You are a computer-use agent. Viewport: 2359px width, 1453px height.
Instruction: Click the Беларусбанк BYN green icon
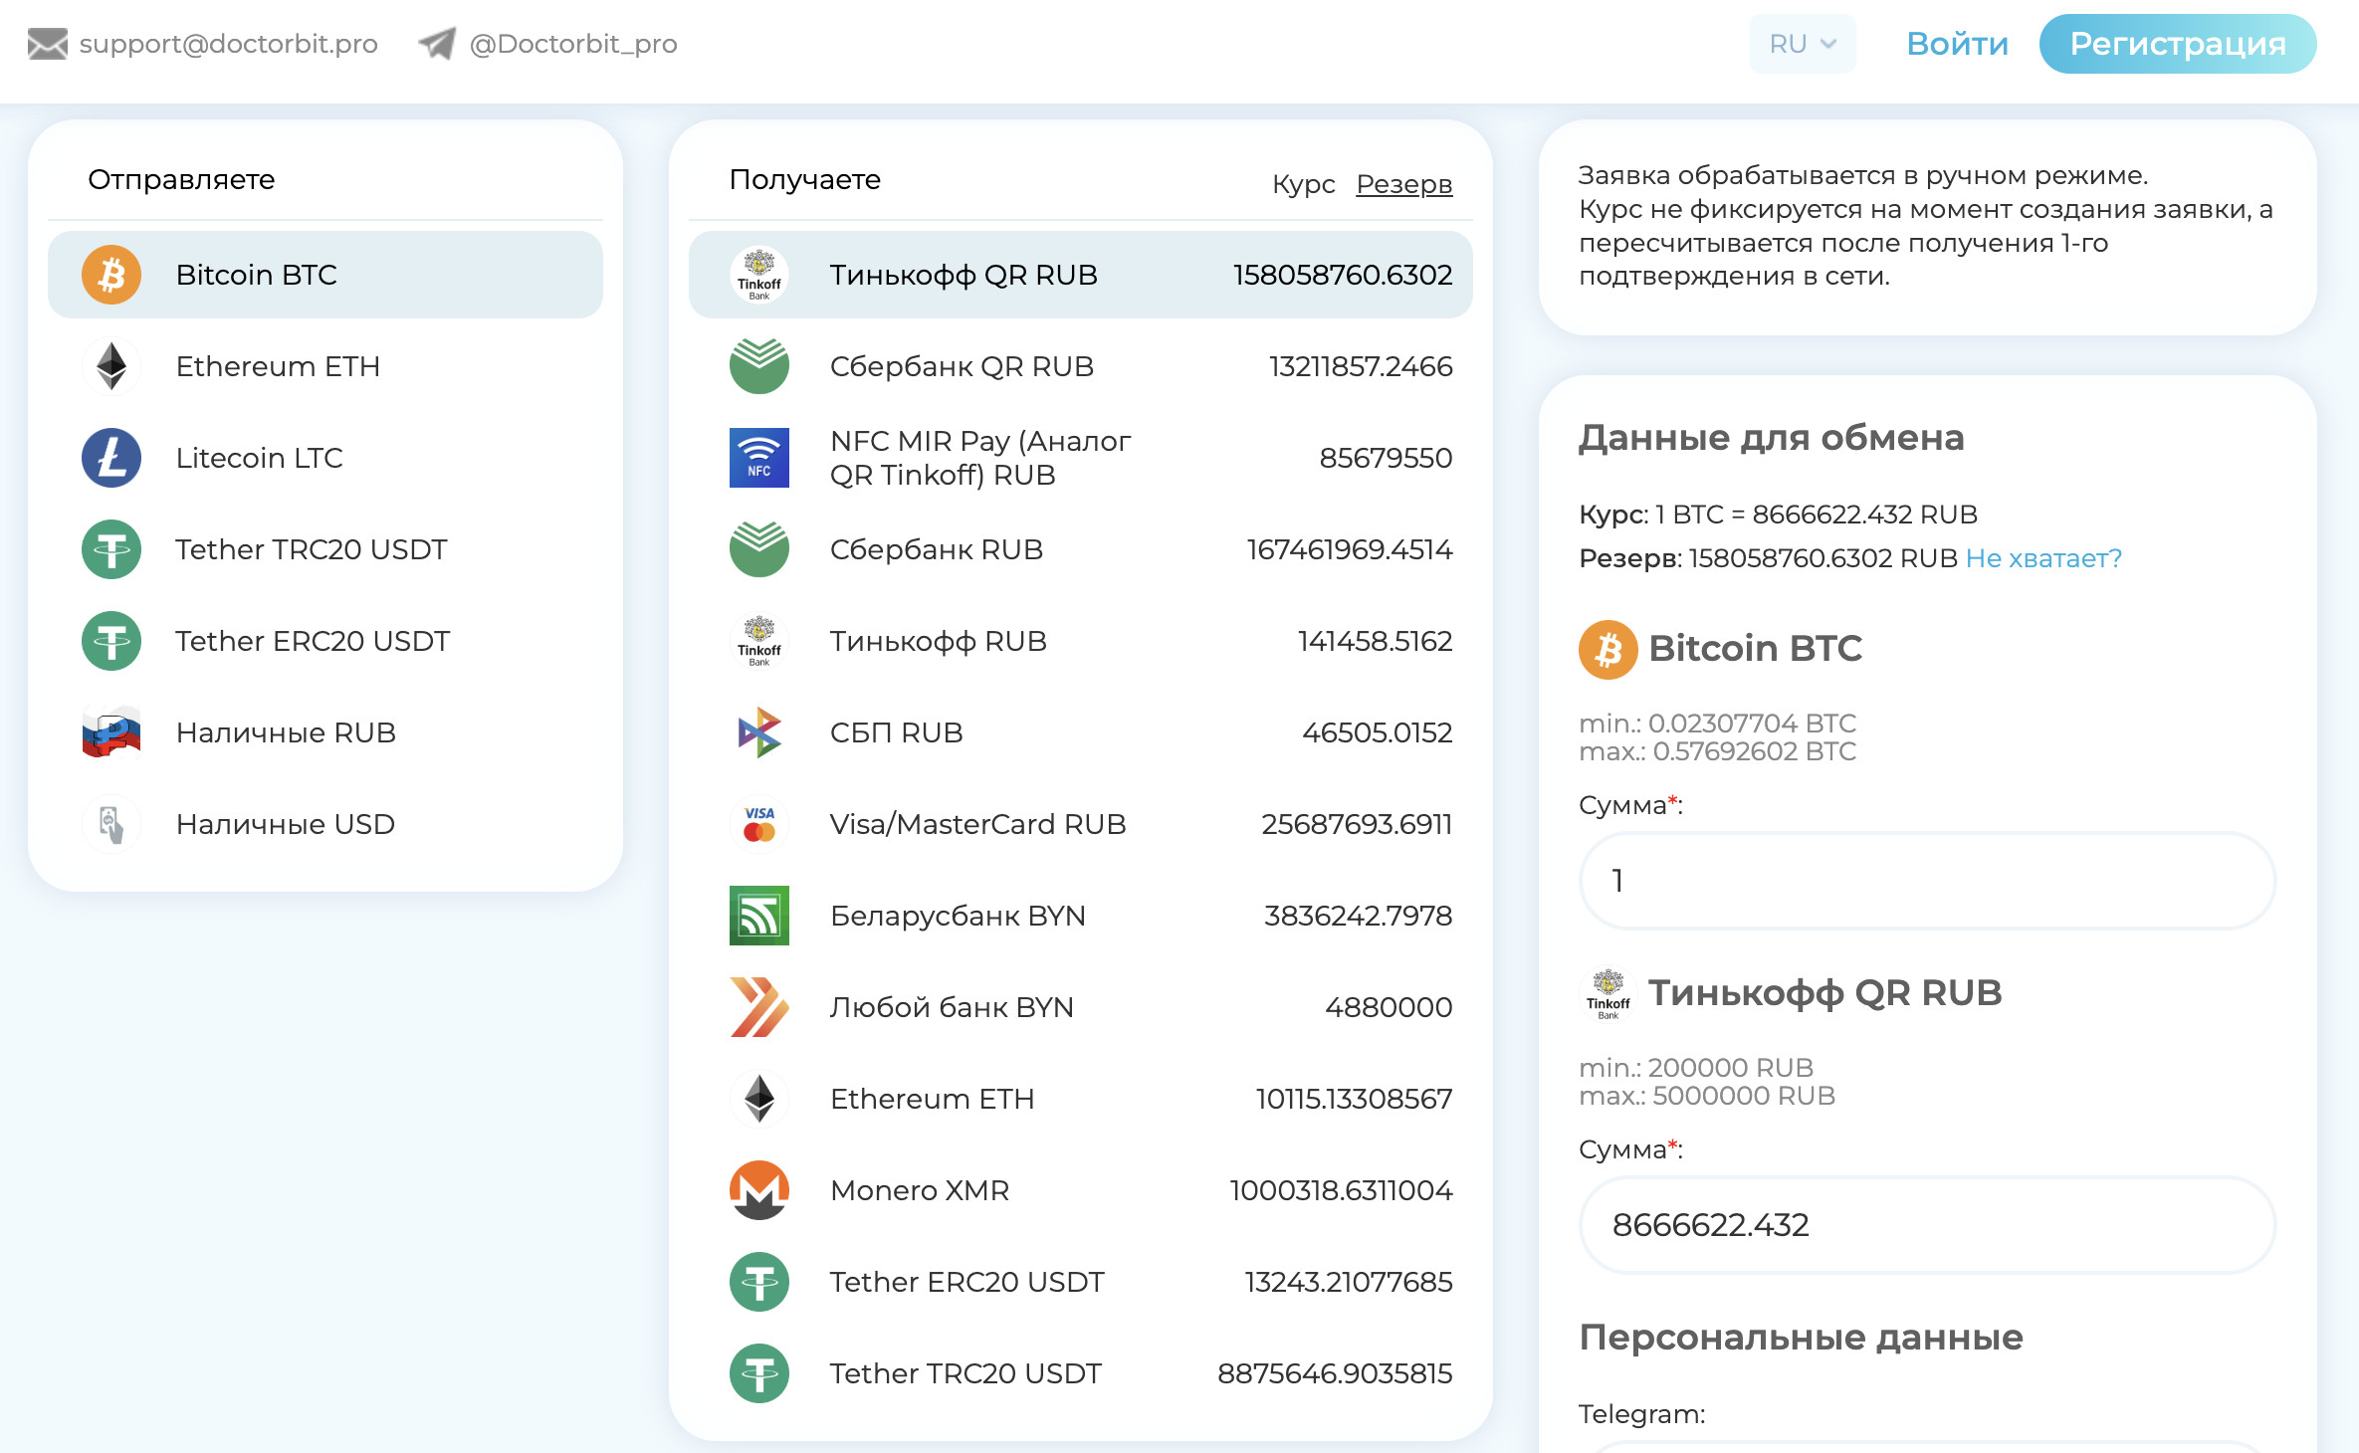[759, 916]
